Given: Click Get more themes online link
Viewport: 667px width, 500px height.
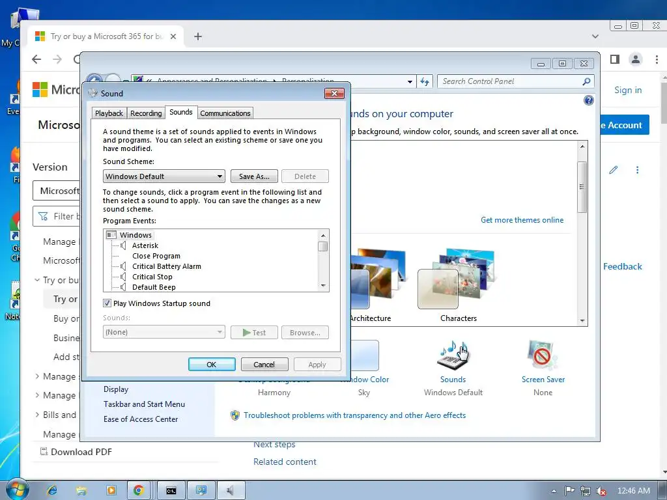Looking at the screenshot, I should coord(522,220).
